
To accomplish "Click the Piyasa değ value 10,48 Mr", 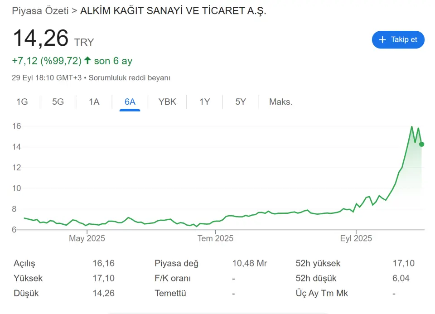I will (x=249, y=263).
